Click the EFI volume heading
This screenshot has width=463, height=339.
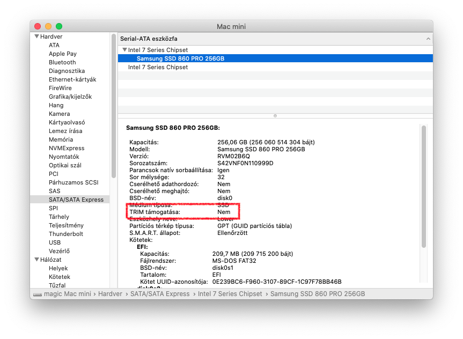tap(142, 247)
